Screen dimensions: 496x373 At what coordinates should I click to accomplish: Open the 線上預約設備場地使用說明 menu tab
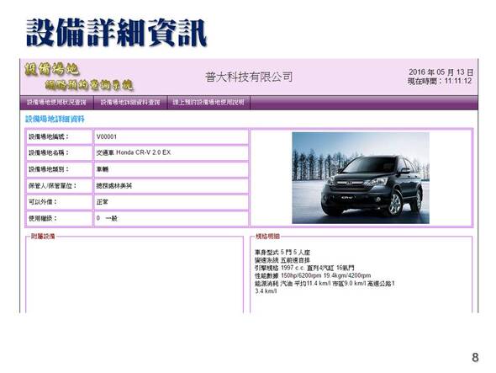208,103
